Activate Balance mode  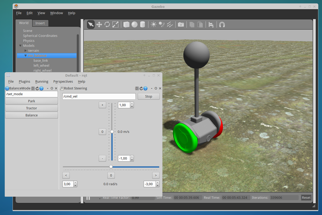point(31,115)
